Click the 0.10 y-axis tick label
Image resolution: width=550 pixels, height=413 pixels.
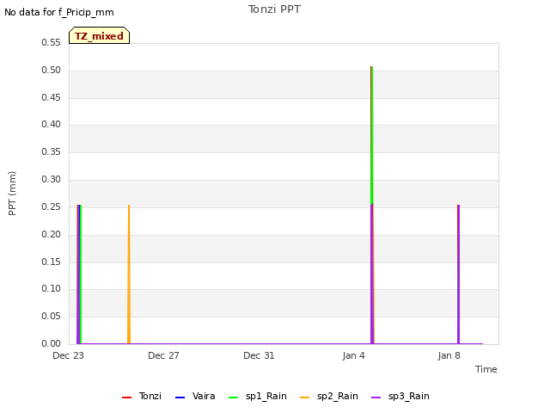pos(52,289)
